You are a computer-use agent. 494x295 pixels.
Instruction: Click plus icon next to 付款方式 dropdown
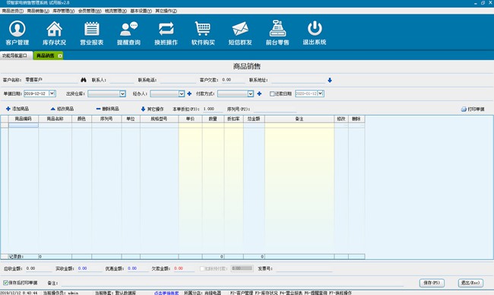pyautogui.click(x=259, y=94)
